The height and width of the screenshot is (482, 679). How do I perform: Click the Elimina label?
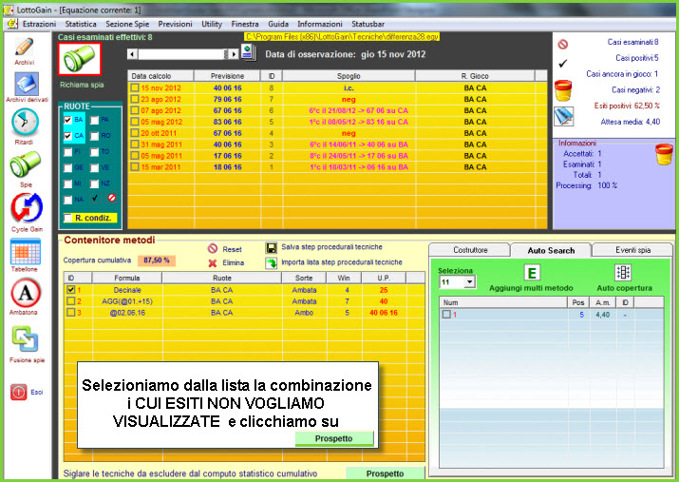tap(233, 262)
